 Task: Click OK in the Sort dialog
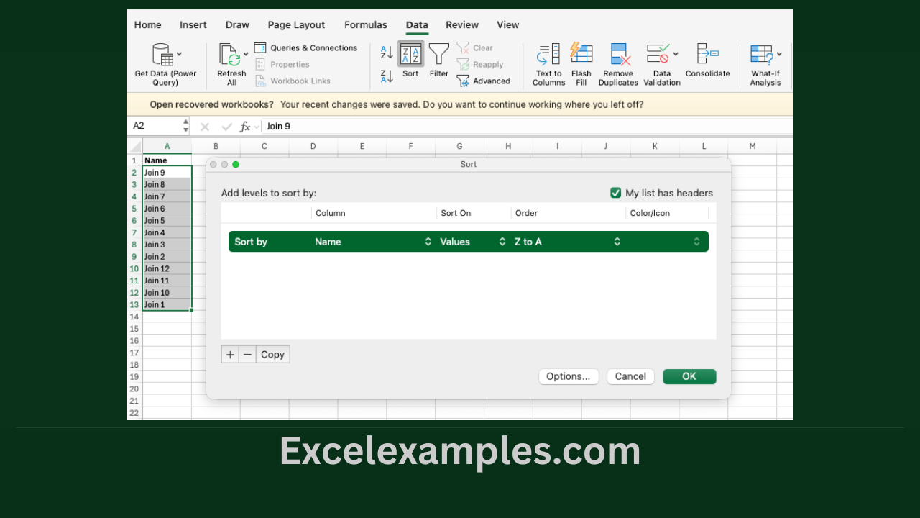click(x=689, y=376)
